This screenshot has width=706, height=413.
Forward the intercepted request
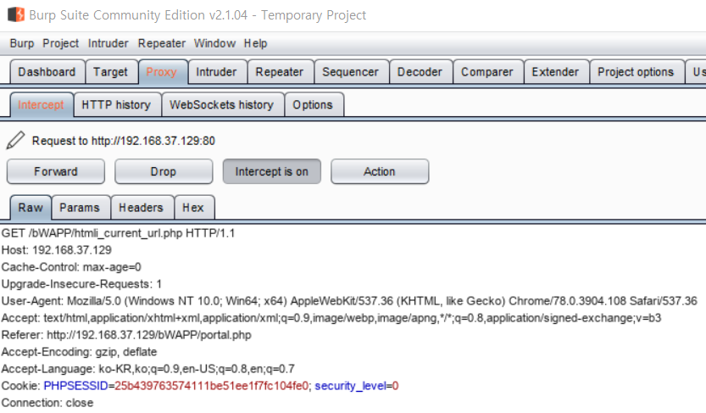point(56,171)
